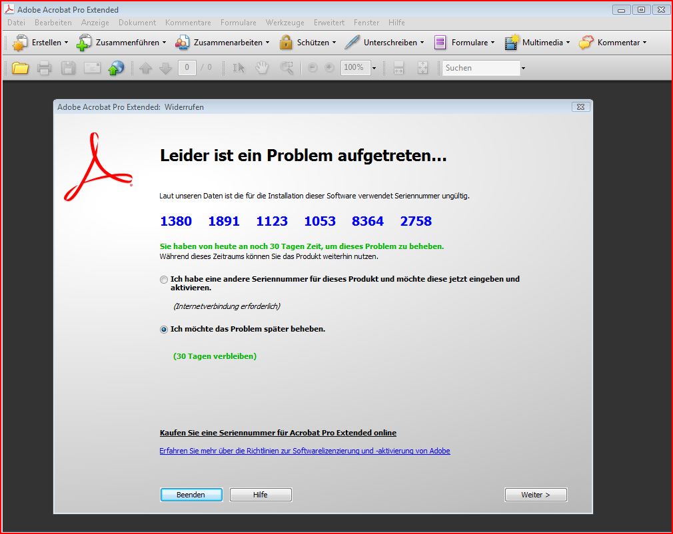
Task: Go to previous page with up arrow
Action: pyautogui.click(x=146, y=68)
